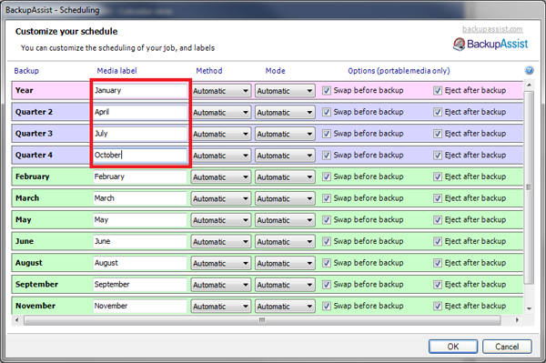Click the August media label field
Image resolution: width=546 pixels, height=363 pixels.
pyautogui.click(x=140, y=264)
